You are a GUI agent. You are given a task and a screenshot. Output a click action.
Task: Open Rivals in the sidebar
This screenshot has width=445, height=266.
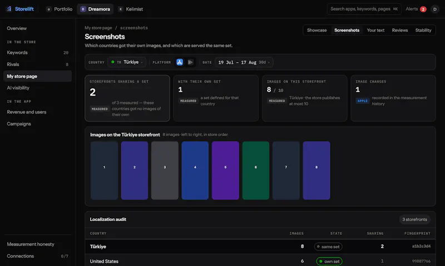pos(37,64)
